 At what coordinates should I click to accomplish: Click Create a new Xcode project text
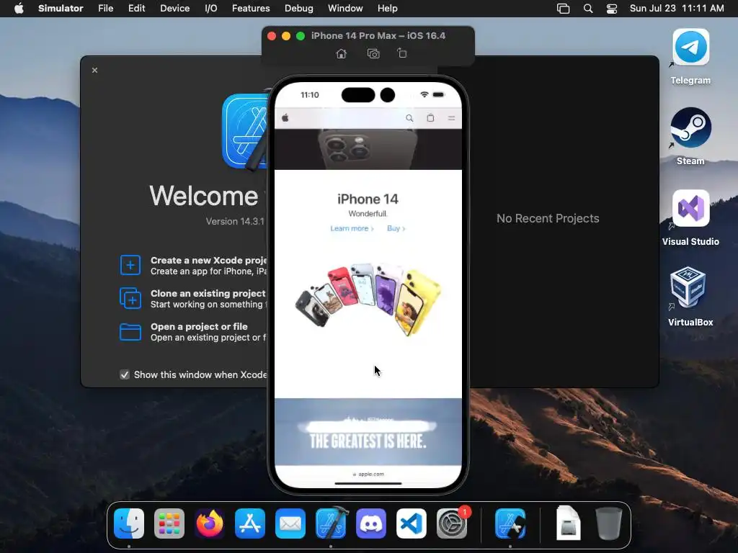[x=208, y=261]
